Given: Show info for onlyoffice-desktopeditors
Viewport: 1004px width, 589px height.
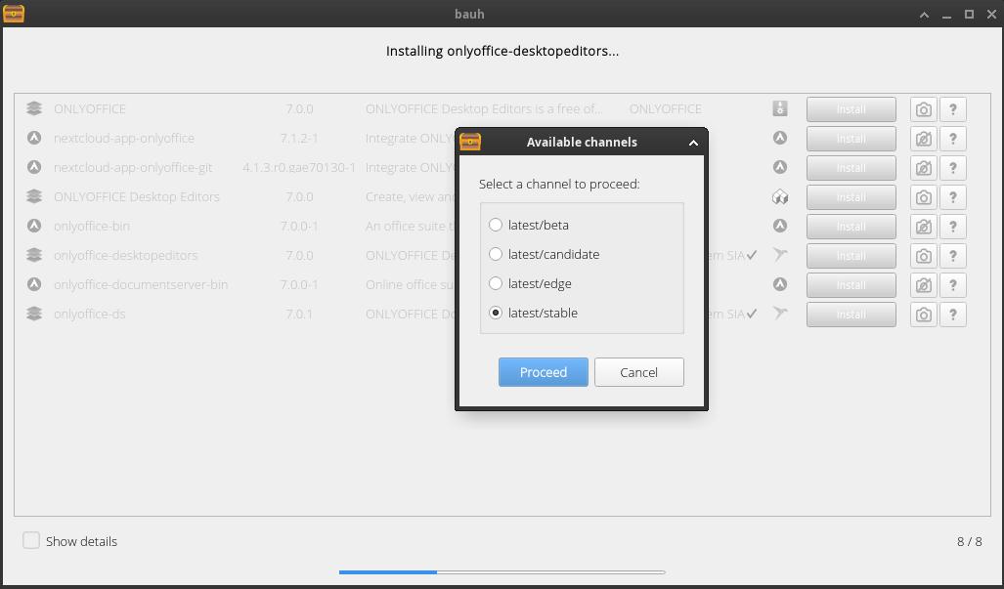Looking at the screenshot, I should 953,256.
